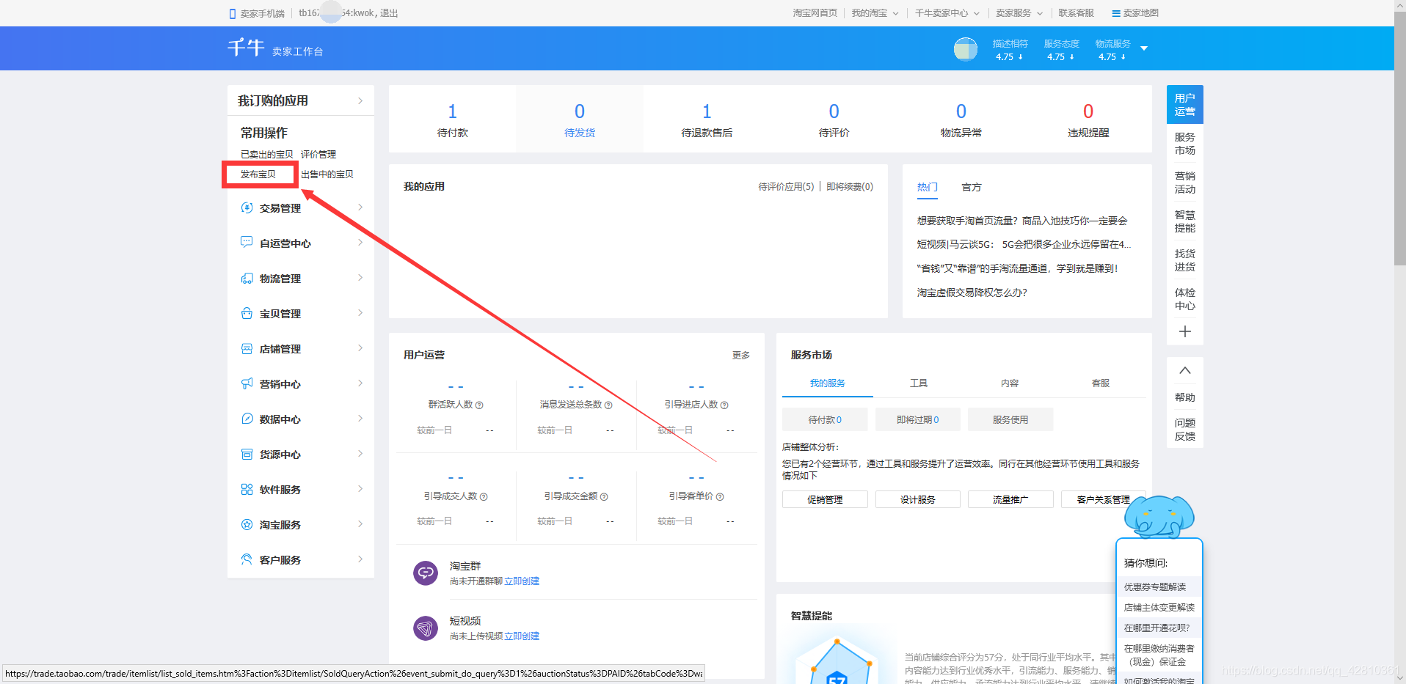Click the up-arrow back-to-top icon
Viewport: 1406px width, 684px height.
(1184, 370)
